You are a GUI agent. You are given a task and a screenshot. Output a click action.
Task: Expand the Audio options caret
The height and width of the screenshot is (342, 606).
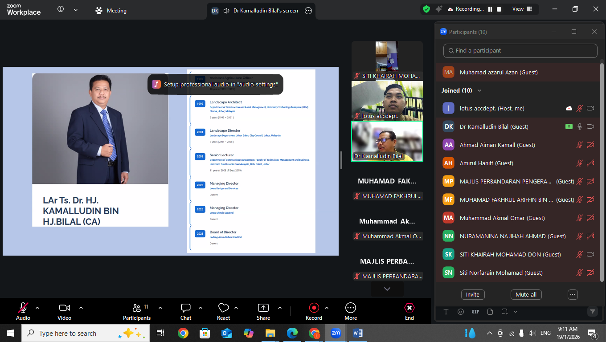click(x=37, y=308)
